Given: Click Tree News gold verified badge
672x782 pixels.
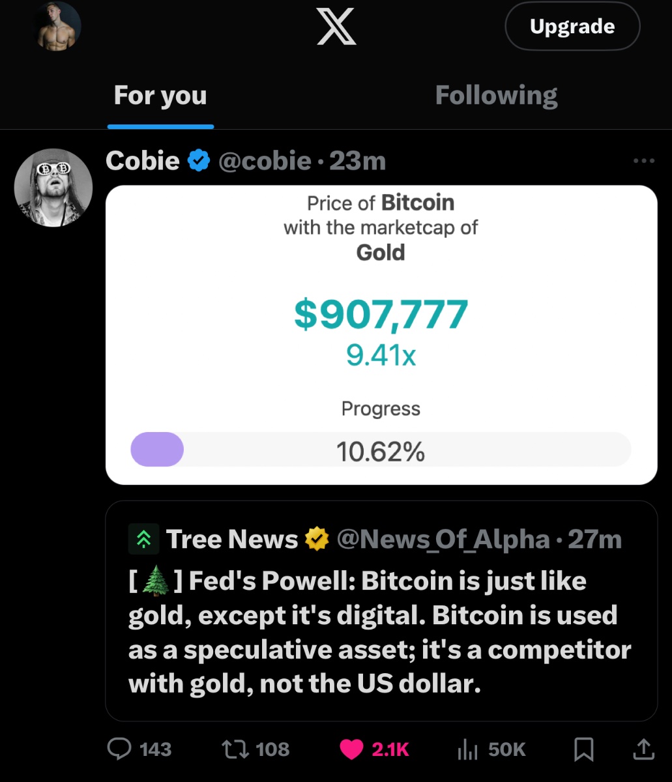Looking at the screenshot, I should [x=317, y=539].
